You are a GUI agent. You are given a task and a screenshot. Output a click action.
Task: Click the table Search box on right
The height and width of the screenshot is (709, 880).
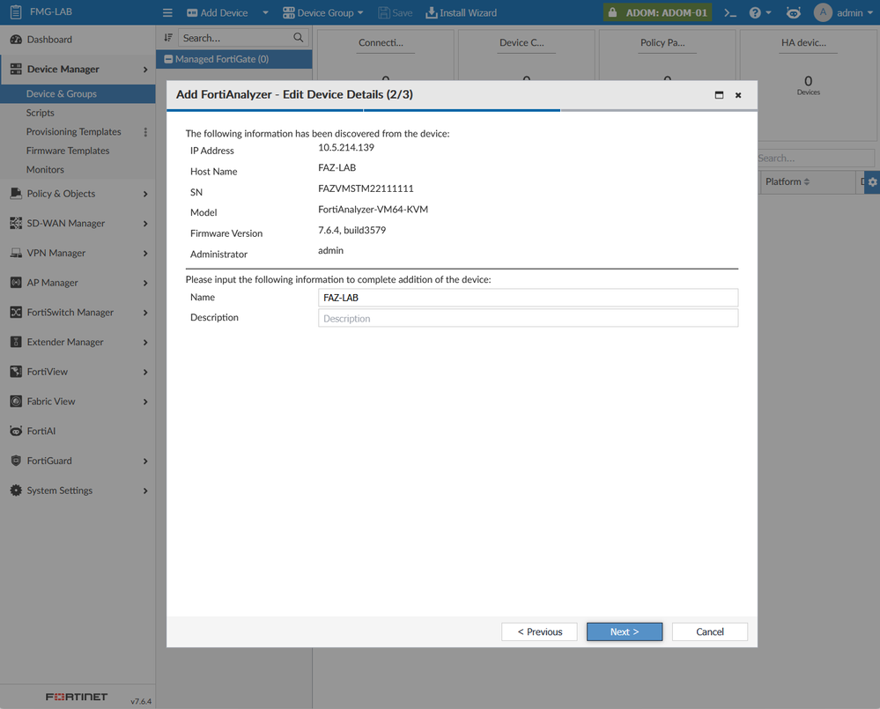pos(816,159)
